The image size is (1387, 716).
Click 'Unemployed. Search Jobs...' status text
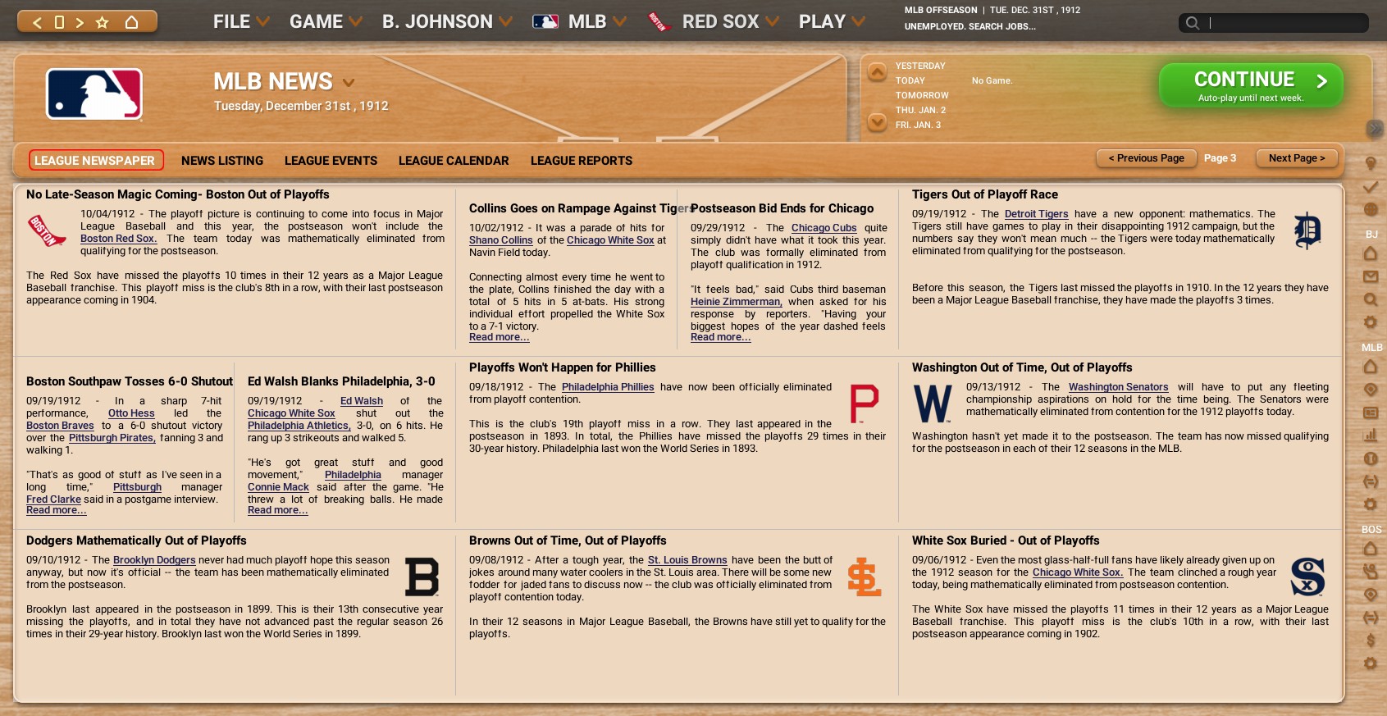click(970, 26)
